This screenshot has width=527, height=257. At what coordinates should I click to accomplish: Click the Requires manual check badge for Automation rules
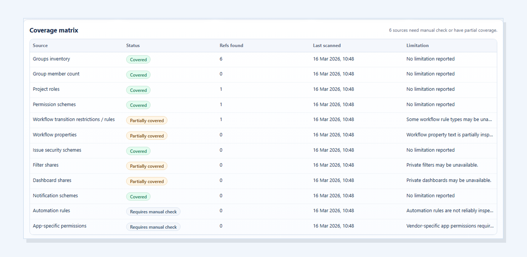153,212
